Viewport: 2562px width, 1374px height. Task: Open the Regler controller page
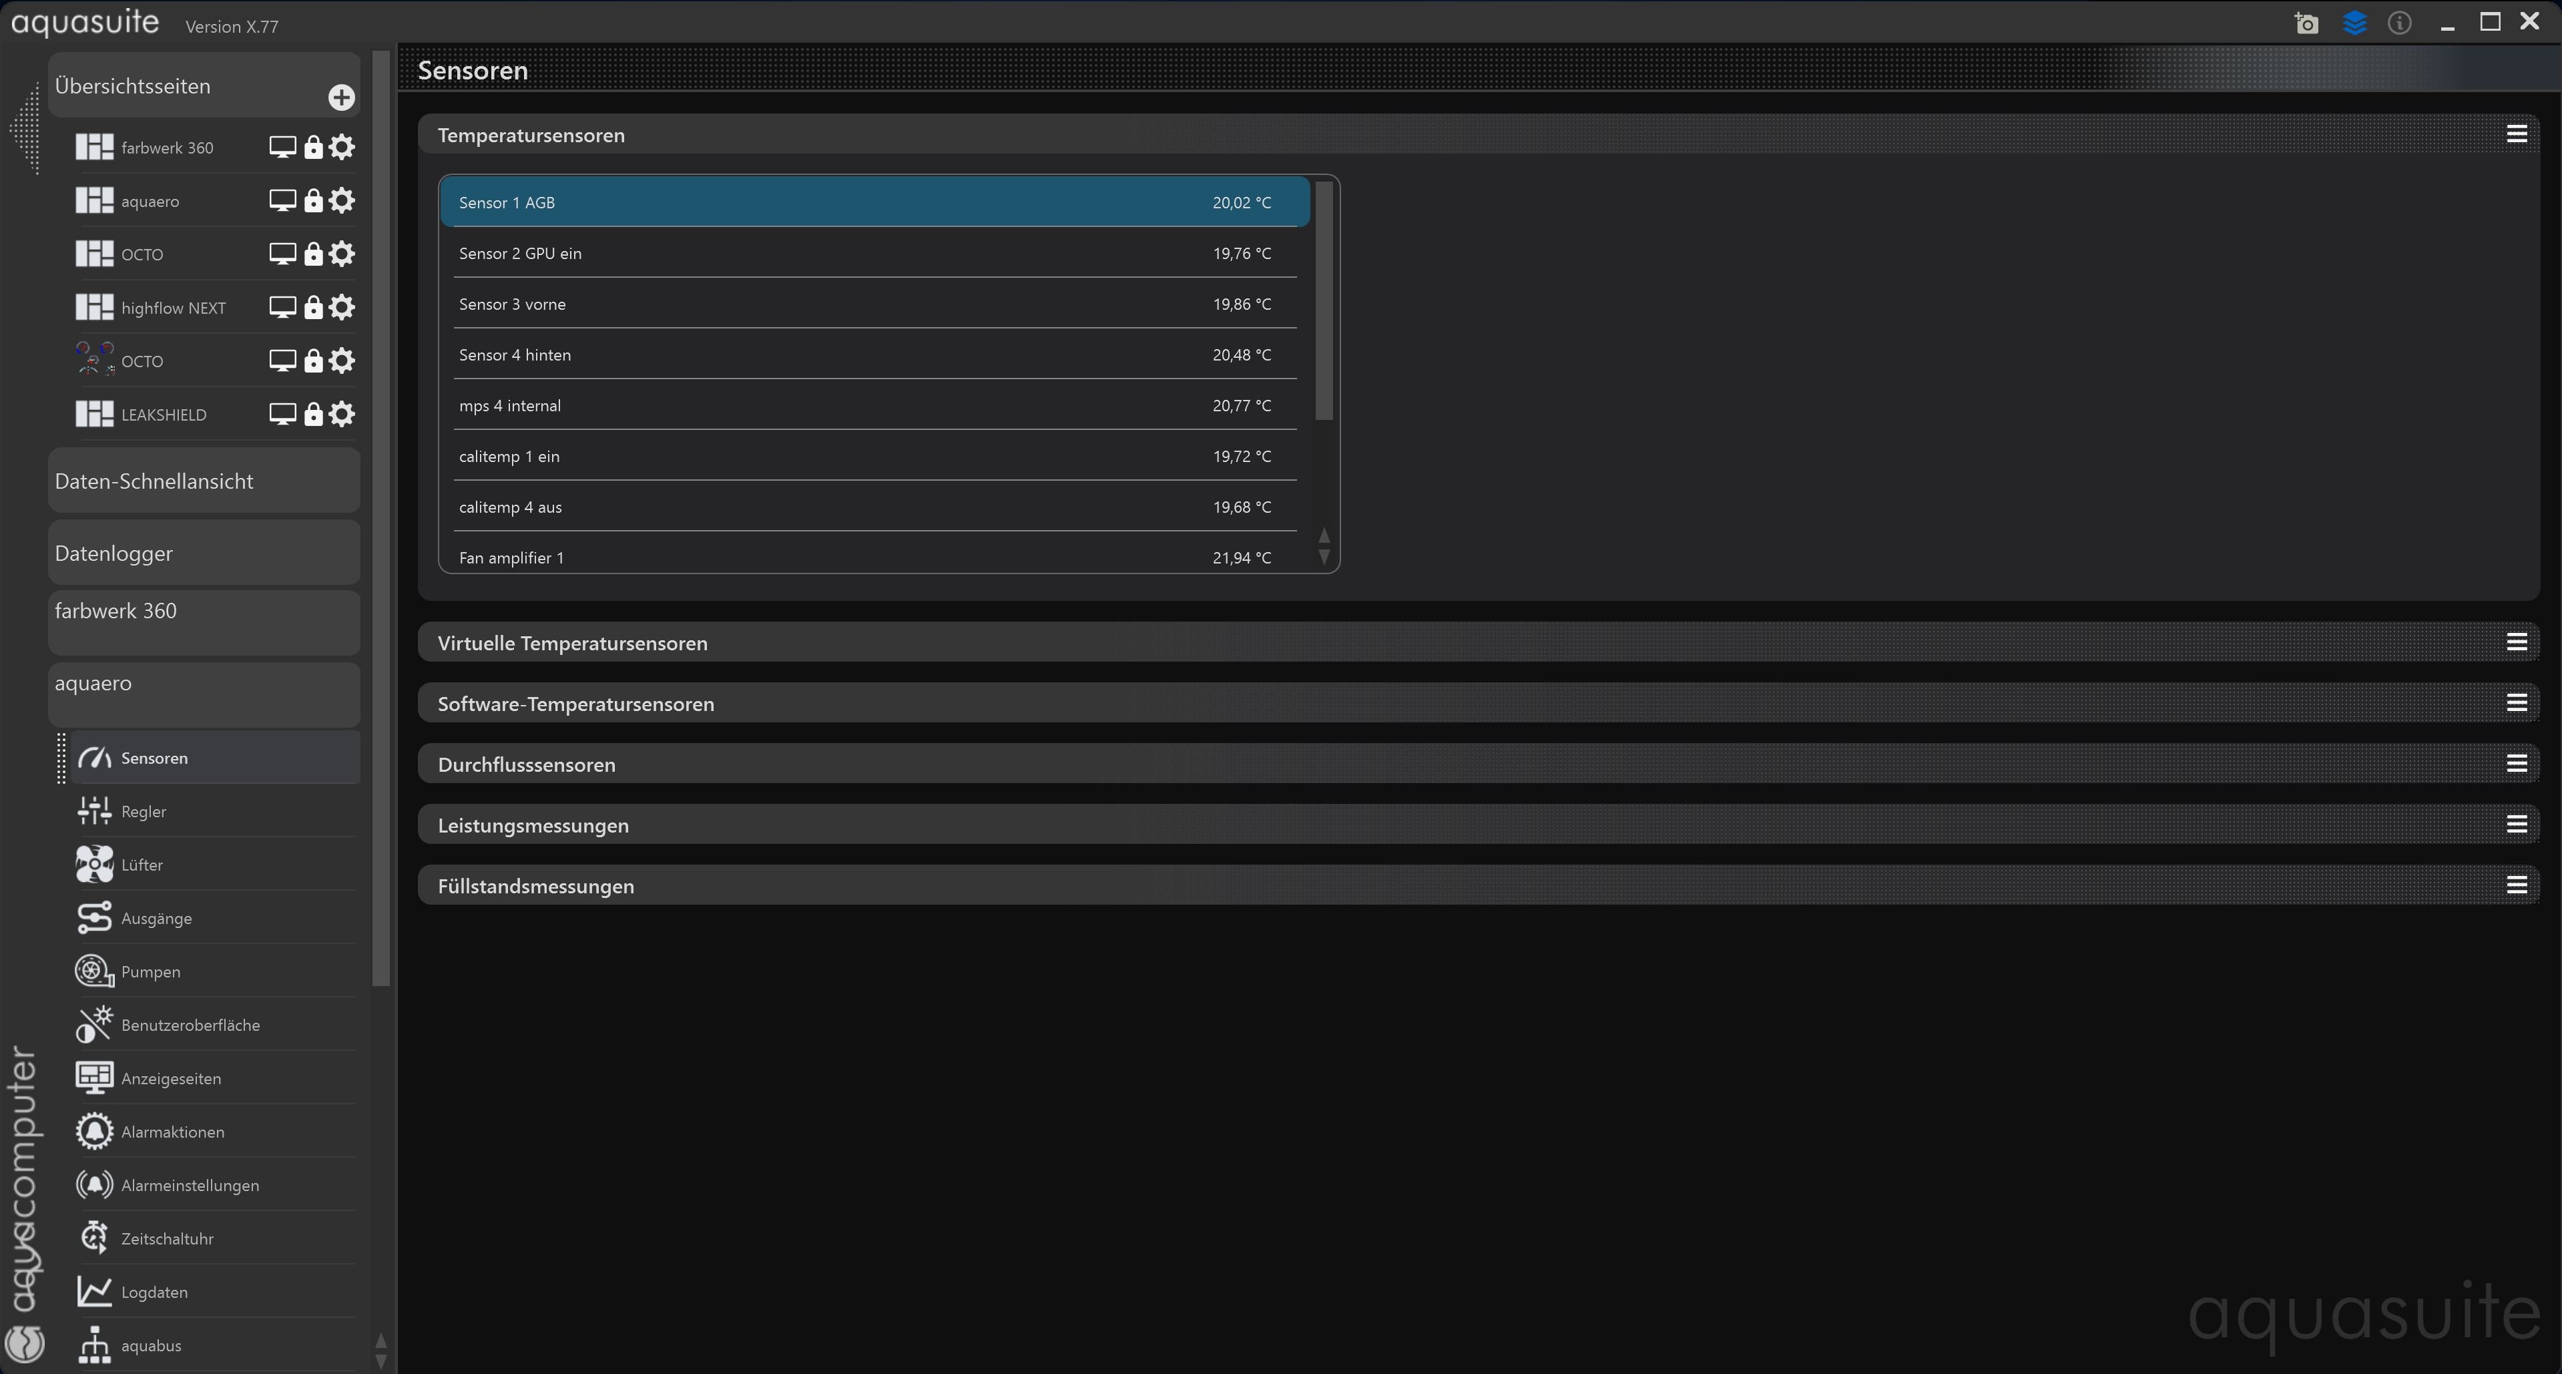215,811
